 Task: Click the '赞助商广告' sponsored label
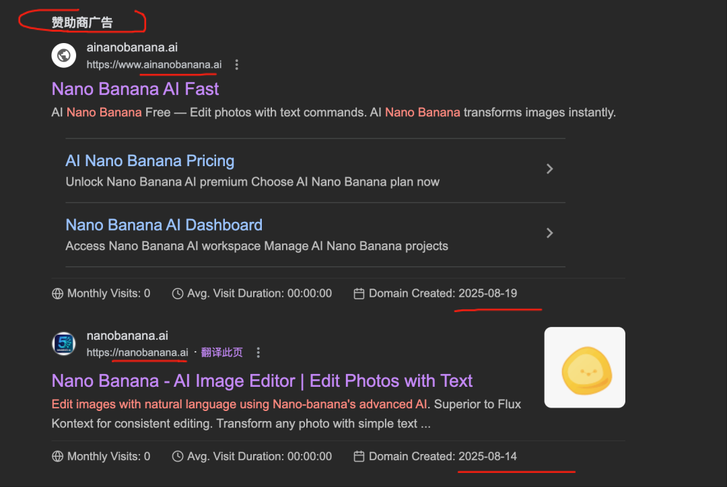pyautogui.click(x=82, y=23)
